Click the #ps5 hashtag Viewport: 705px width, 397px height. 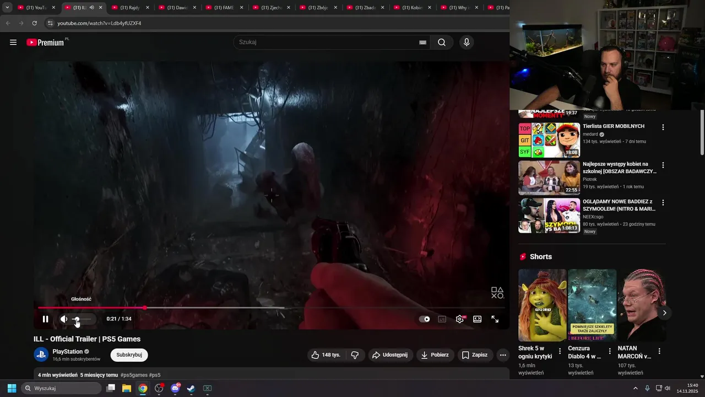coord(155,375)
